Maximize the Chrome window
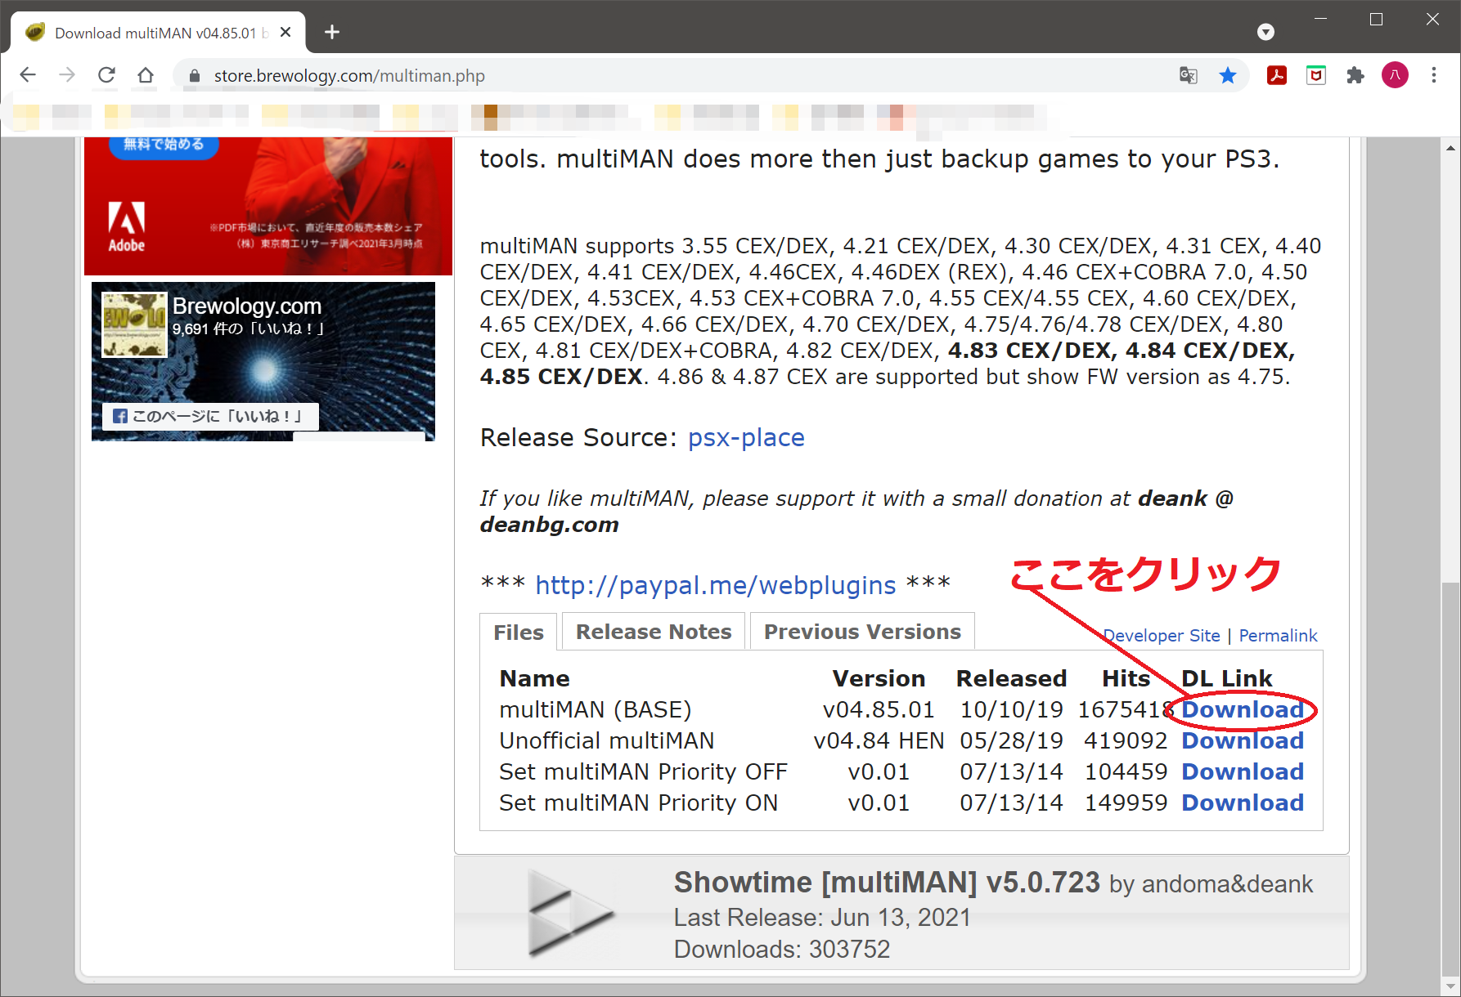1461x997 pixels. point(1377,19)
